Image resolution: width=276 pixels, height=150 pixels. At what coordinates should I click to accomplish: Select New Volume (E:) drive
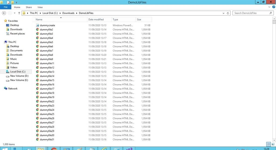pyautogui.click(x=19, y=80)
